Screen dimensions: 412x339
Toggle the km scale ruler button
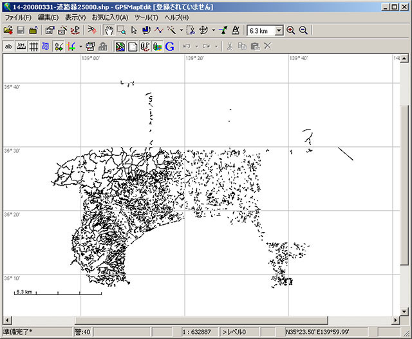tap(21, 46)
